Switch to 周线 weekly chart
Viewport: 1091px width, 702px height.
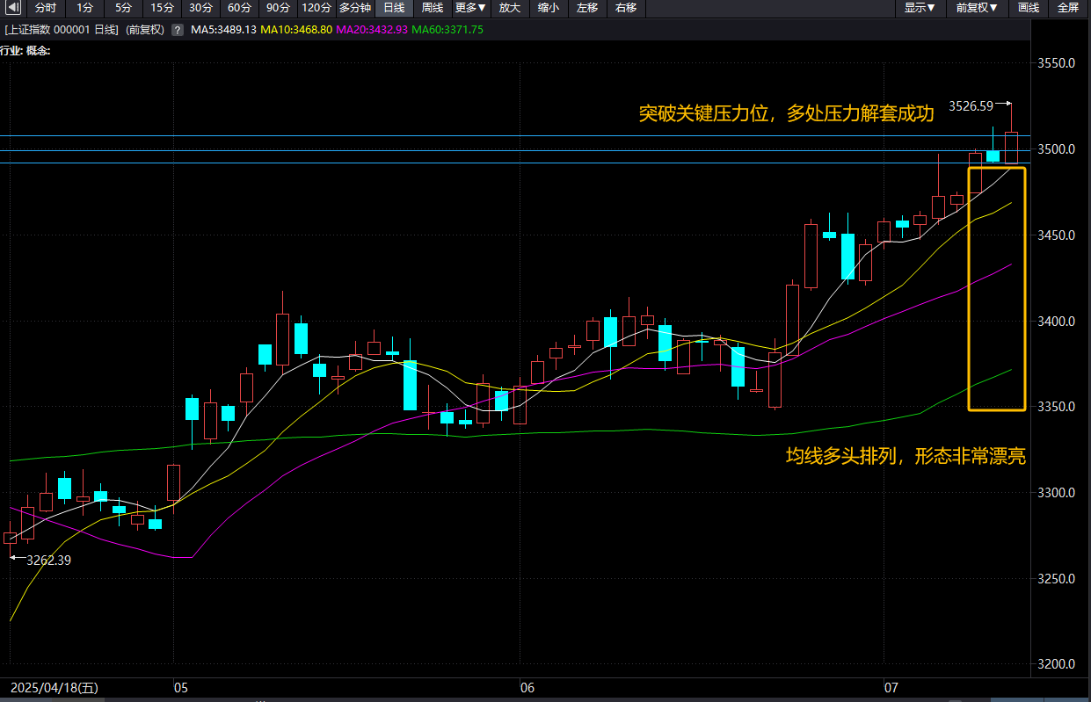(433, 8)
